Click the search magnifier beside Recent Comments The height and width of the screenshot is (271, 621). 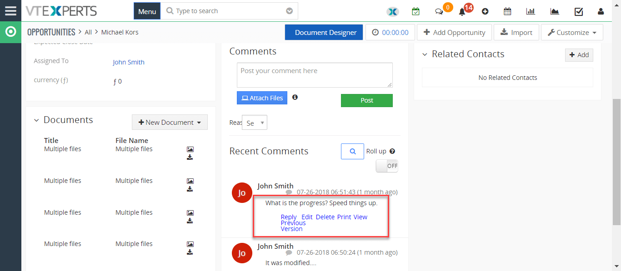point(352,151)
